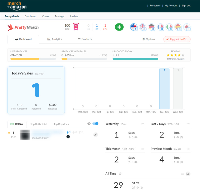The image size is (200, 194).
Task: Click the Merch by Amazon logo
Action: click(17, 6)
